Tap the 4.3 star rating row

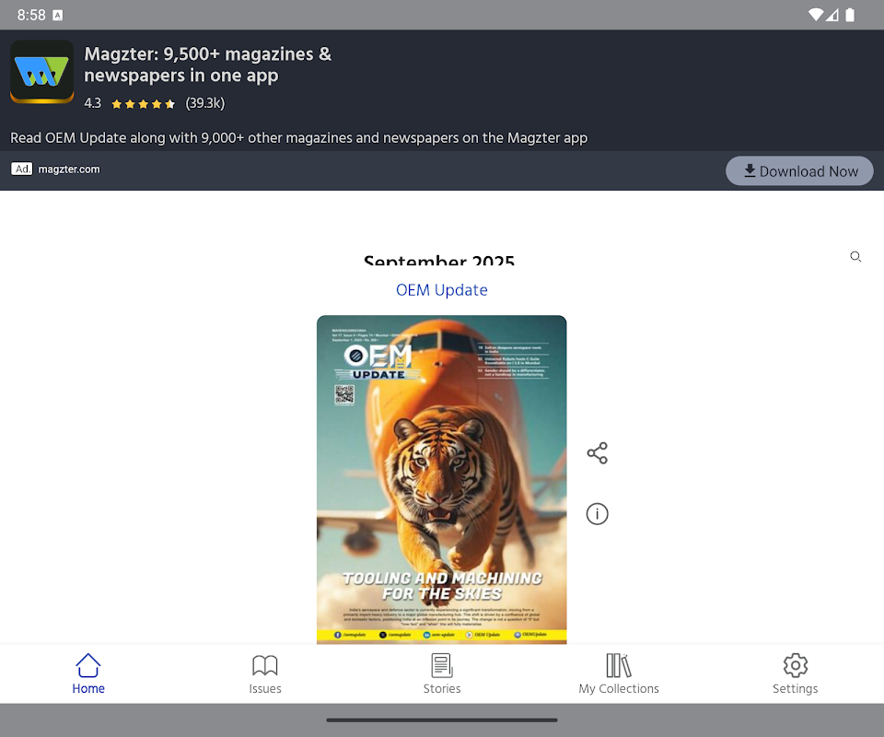(154, 103)
